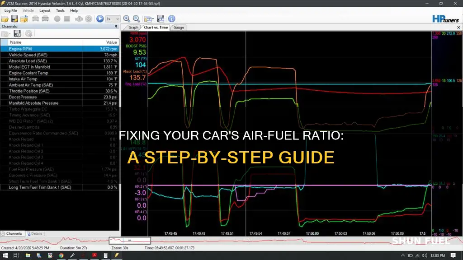The width and height of the screenshot is (463, 260).
Task: Click the folder icon with blue arrow
Action: point(24,19)
